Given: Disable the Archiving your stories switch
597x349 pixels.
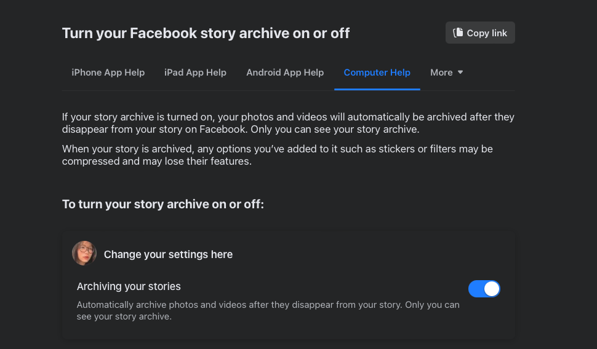Looking at the screenshot, I should (x=484, y=289).
